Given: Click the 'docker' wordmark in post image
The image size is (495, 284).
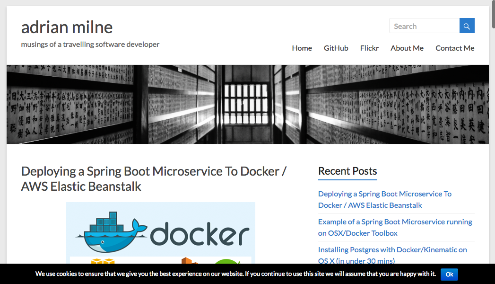Looking at the screenshot, I should [x=200, y=234].
